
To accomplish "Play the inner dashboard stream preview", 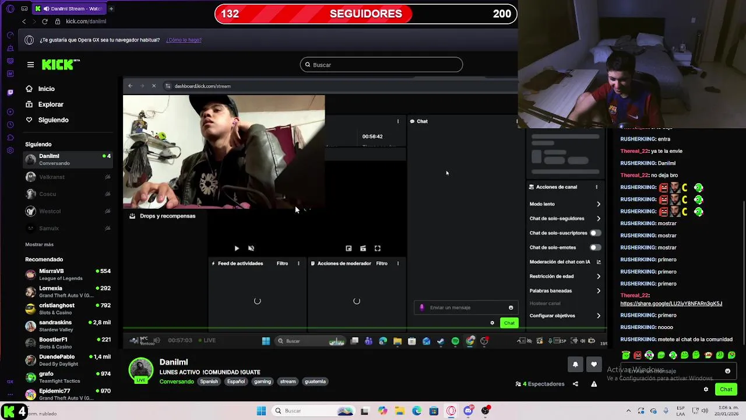I will [237, 249].
